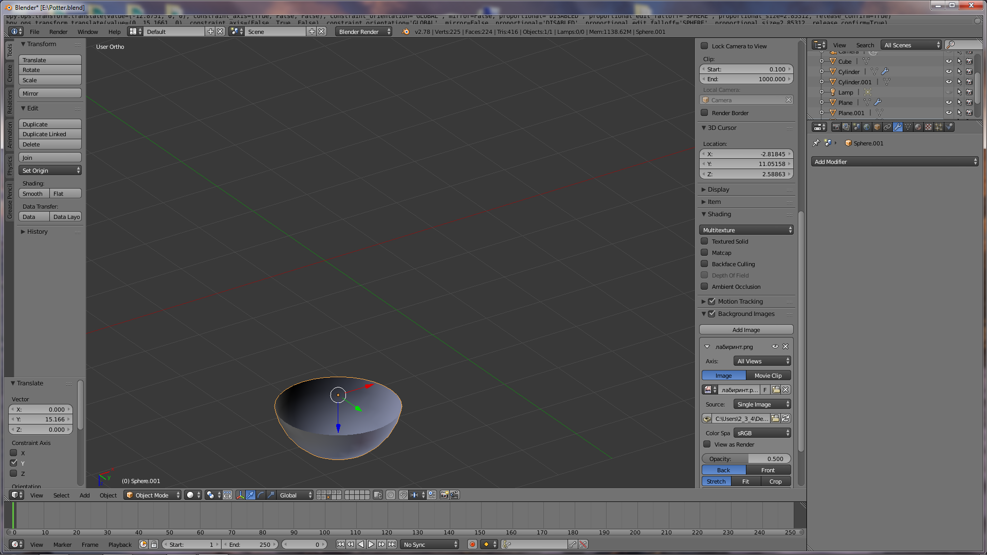Open the Material properties sphere tab

(918, 127)
